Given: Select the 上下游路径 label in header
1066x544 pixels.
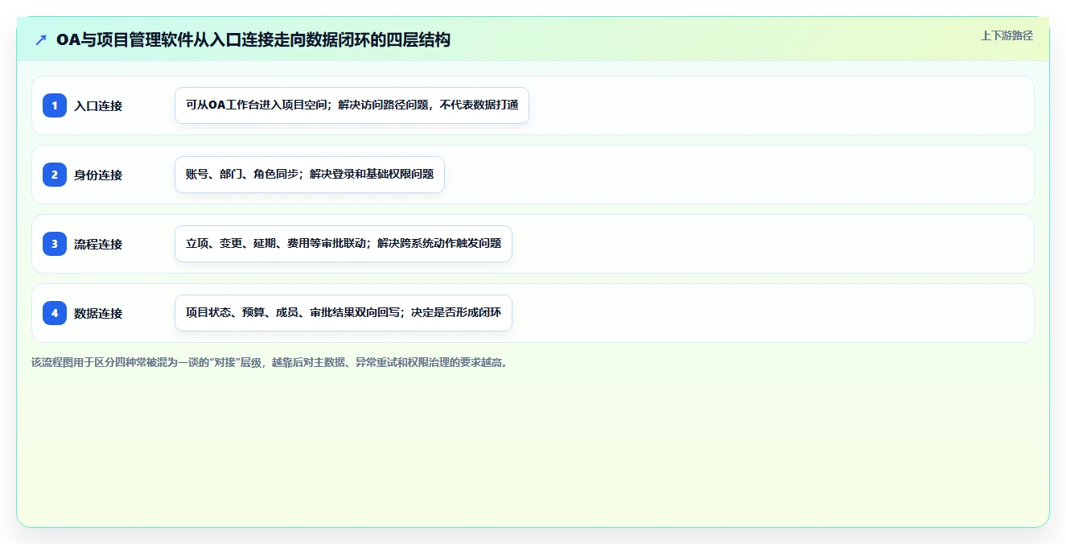Looking at the screenshot, I should click(1006, 36).
